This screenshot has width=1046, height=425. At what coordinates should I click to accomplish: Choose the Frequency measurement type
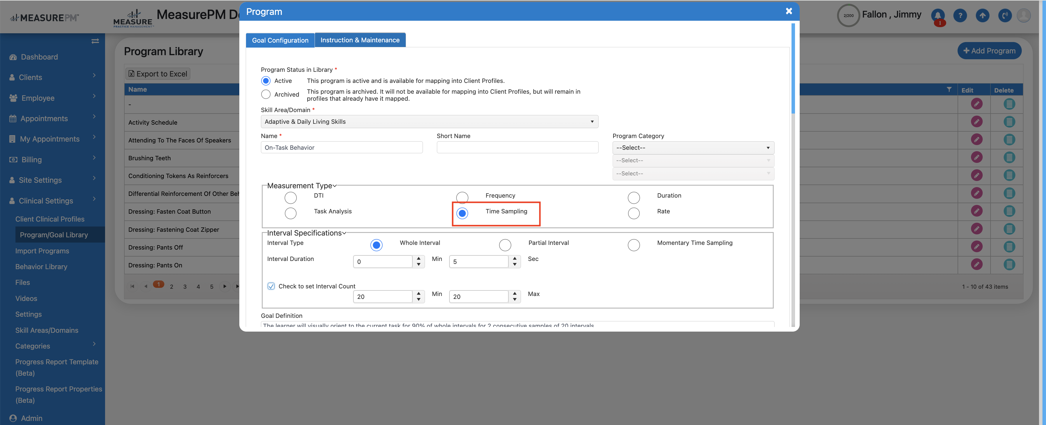coord(462,197)
